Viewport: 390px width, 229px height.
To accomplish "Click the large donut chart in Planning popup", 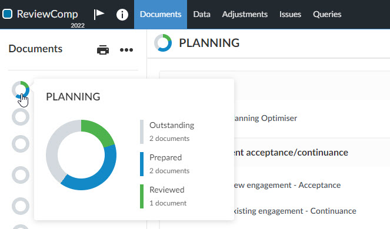I will [x=81, y=155].
